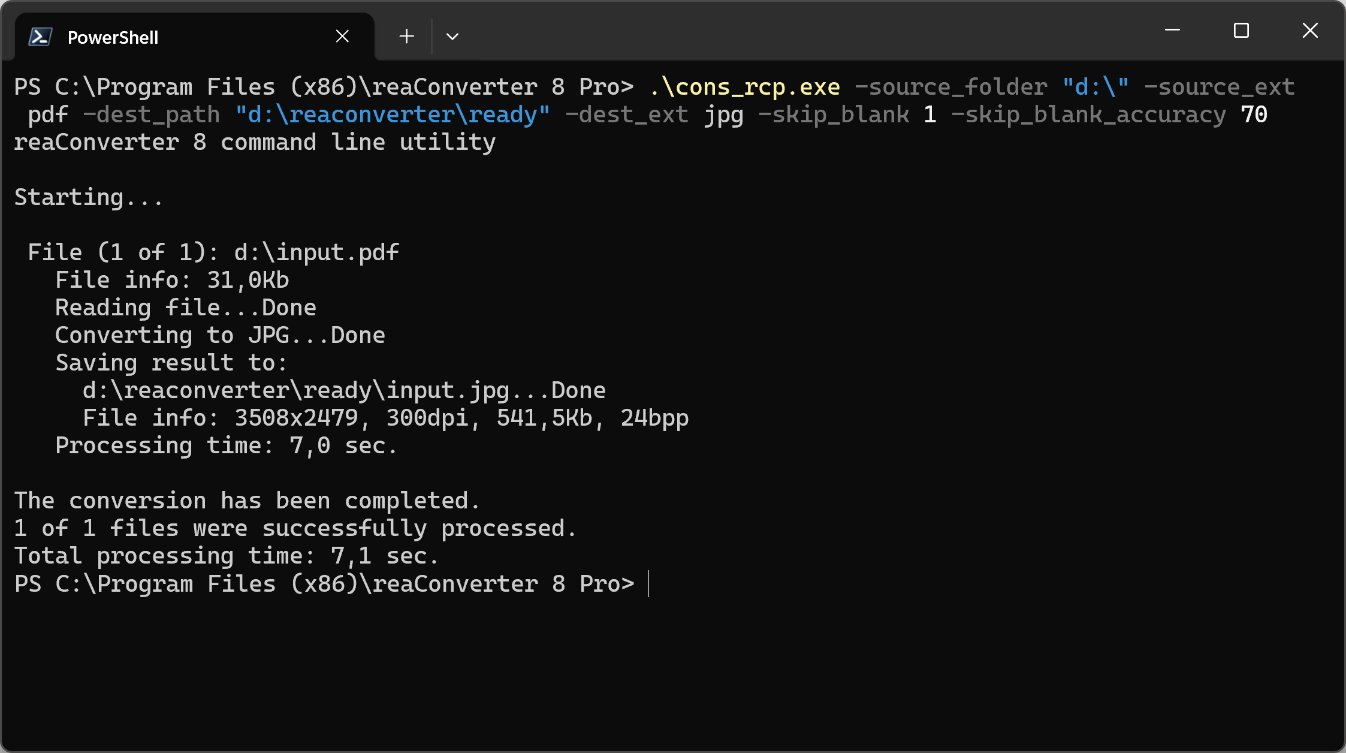Open a new tab with the plus button

click(x=406, y=37)
